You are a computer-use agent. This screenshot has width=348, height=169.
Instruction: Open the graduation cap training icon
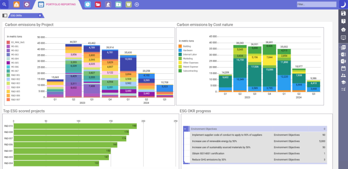(343, 83)
